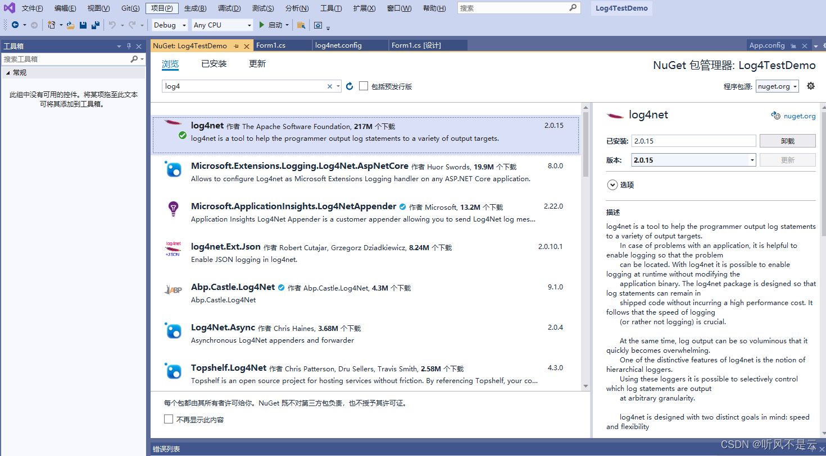This screenshot has width=826, height=456.
Task: Click the toolbox search magnifier icon
Action: tap(134, 59)
